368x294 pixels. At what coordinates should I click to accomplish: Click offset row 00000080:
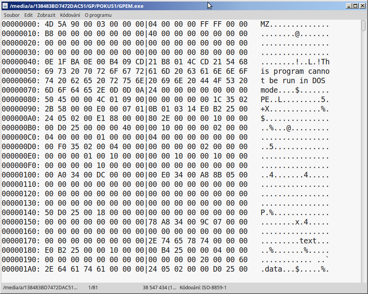pos(21,100)
